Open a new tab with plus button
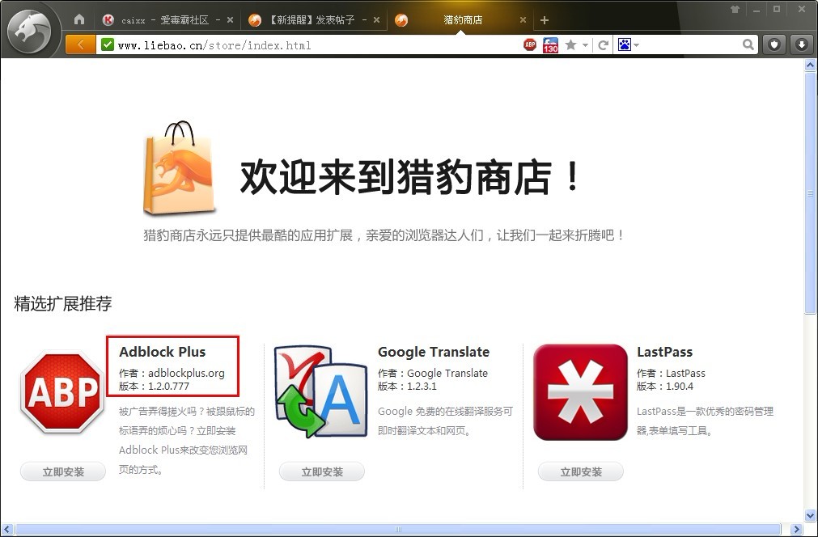 544,19
